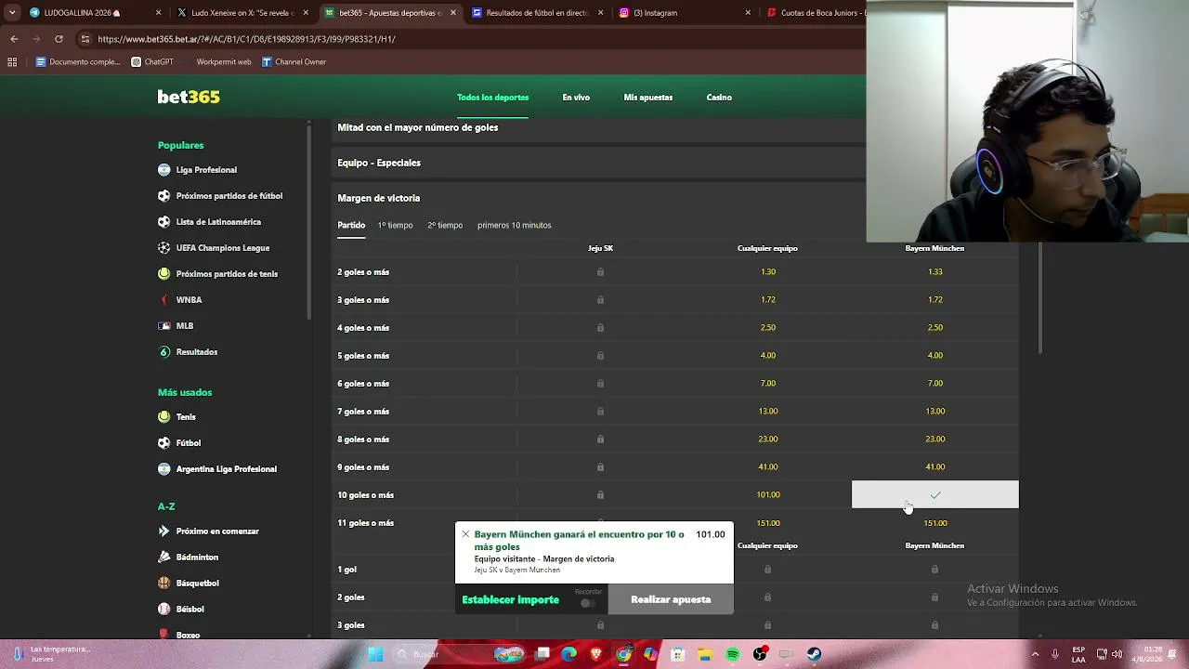Go to En vivo section
Viewport: 1189px width, 669px height.
(576, 98)
